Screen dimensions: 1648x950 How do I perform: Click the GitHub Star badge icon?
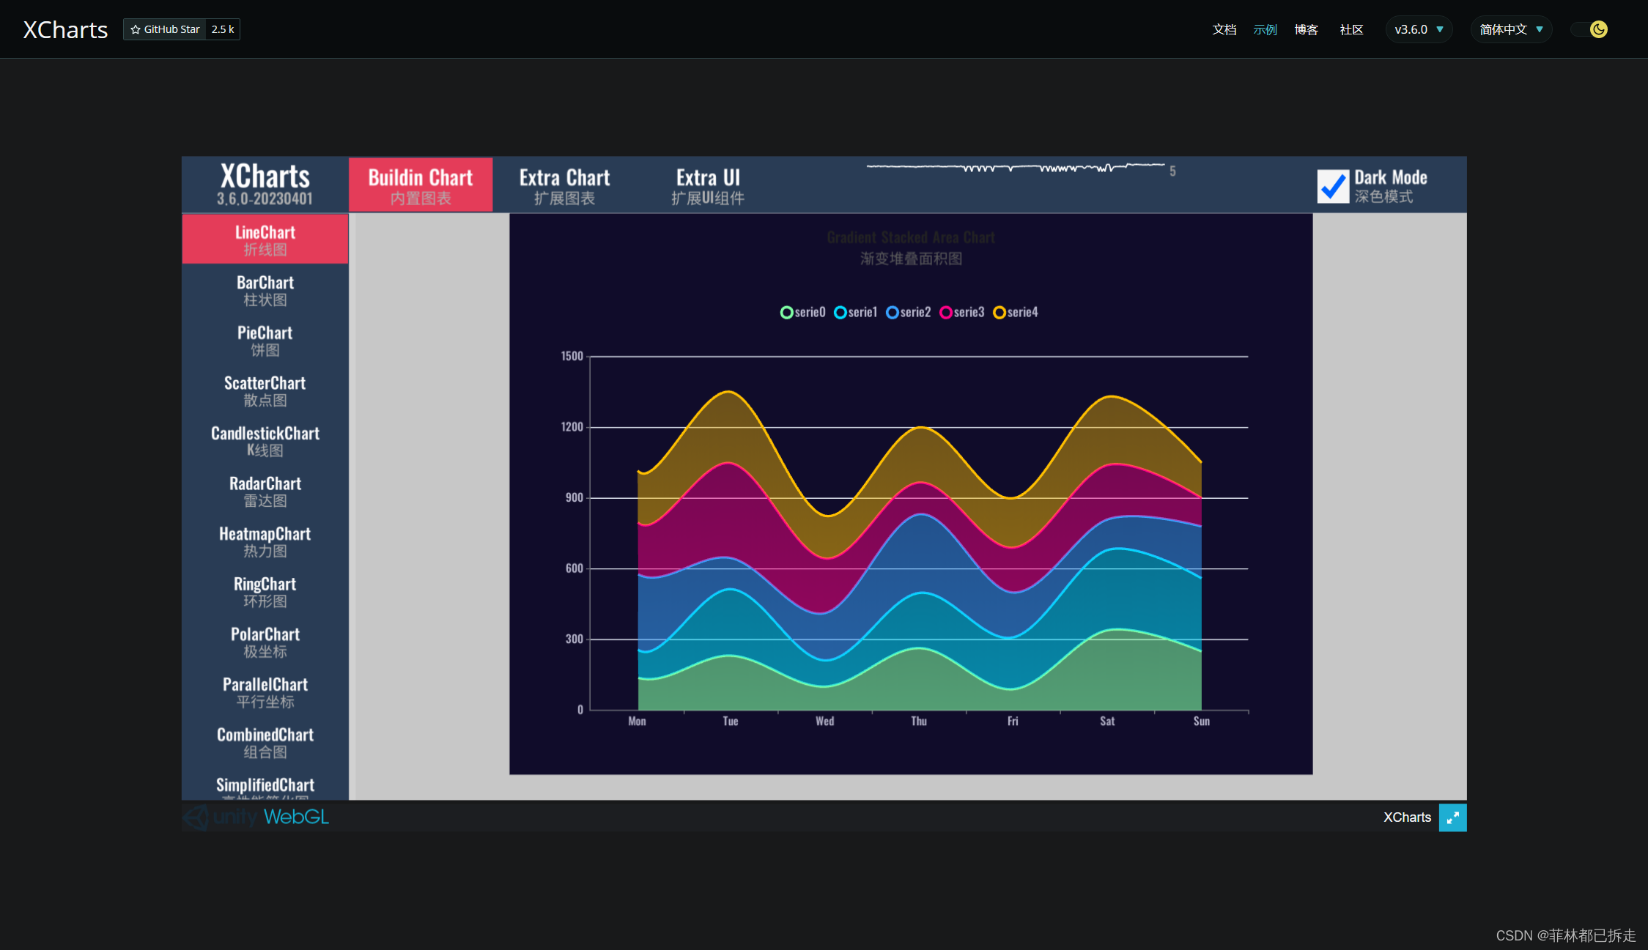(x=136, y=29)
